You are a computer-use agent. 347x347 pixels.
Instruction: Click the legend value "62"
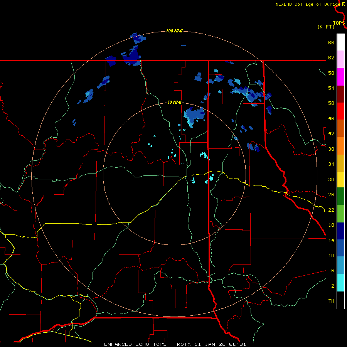click(x=331, y=57)
